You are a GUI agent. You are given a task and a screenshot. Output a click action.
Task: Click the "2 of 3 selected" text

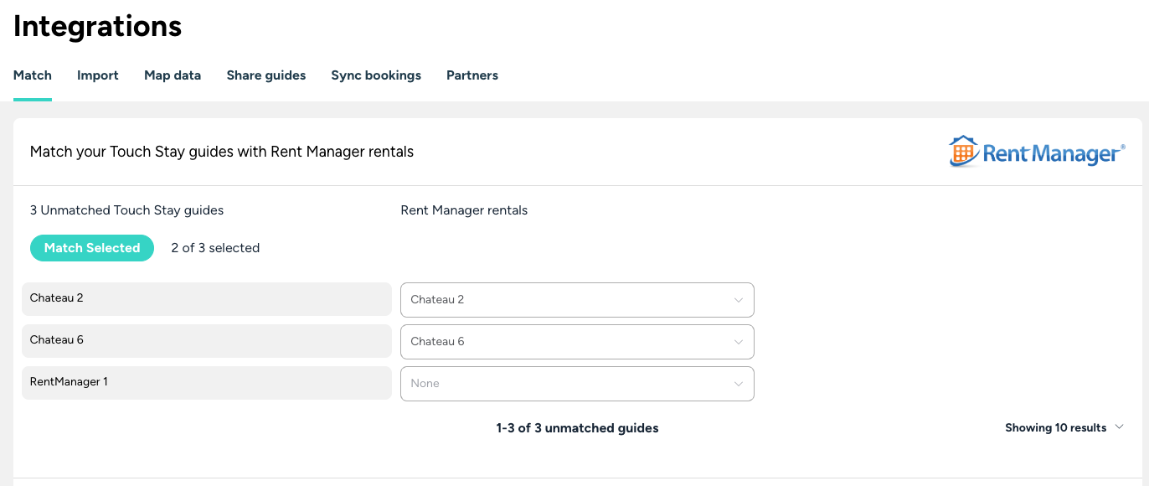click(x=215, y=248)
